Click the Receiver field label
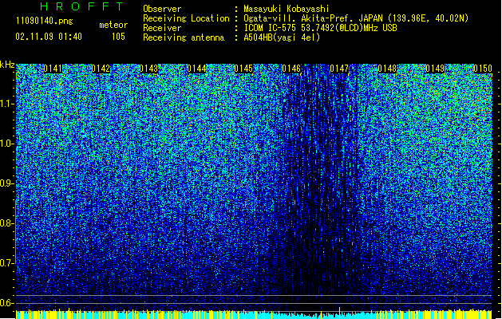Screen dimensions: 502x319 162,28
